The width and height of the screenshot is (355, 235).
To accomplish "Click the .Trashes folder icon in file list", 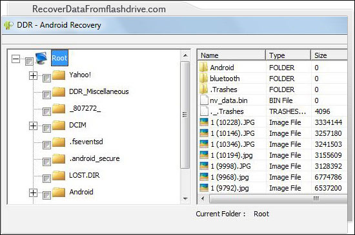I will coord(203,89).
